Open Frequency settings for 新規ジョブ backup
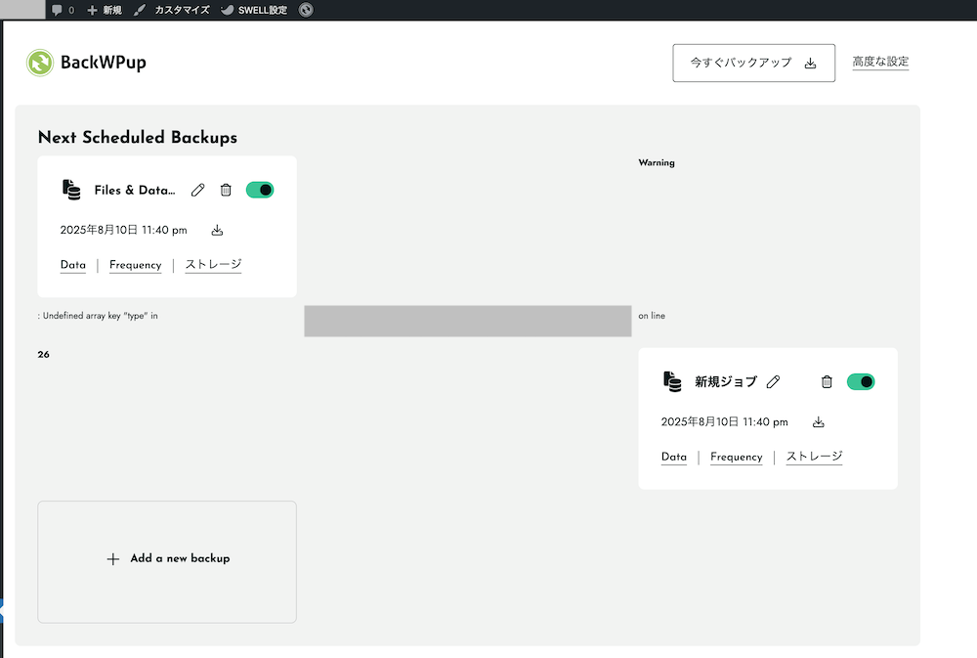 737,458
